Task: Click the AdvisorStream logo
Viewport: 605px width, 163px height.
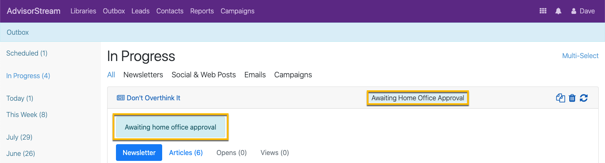Action: click(x=34, y=11)
